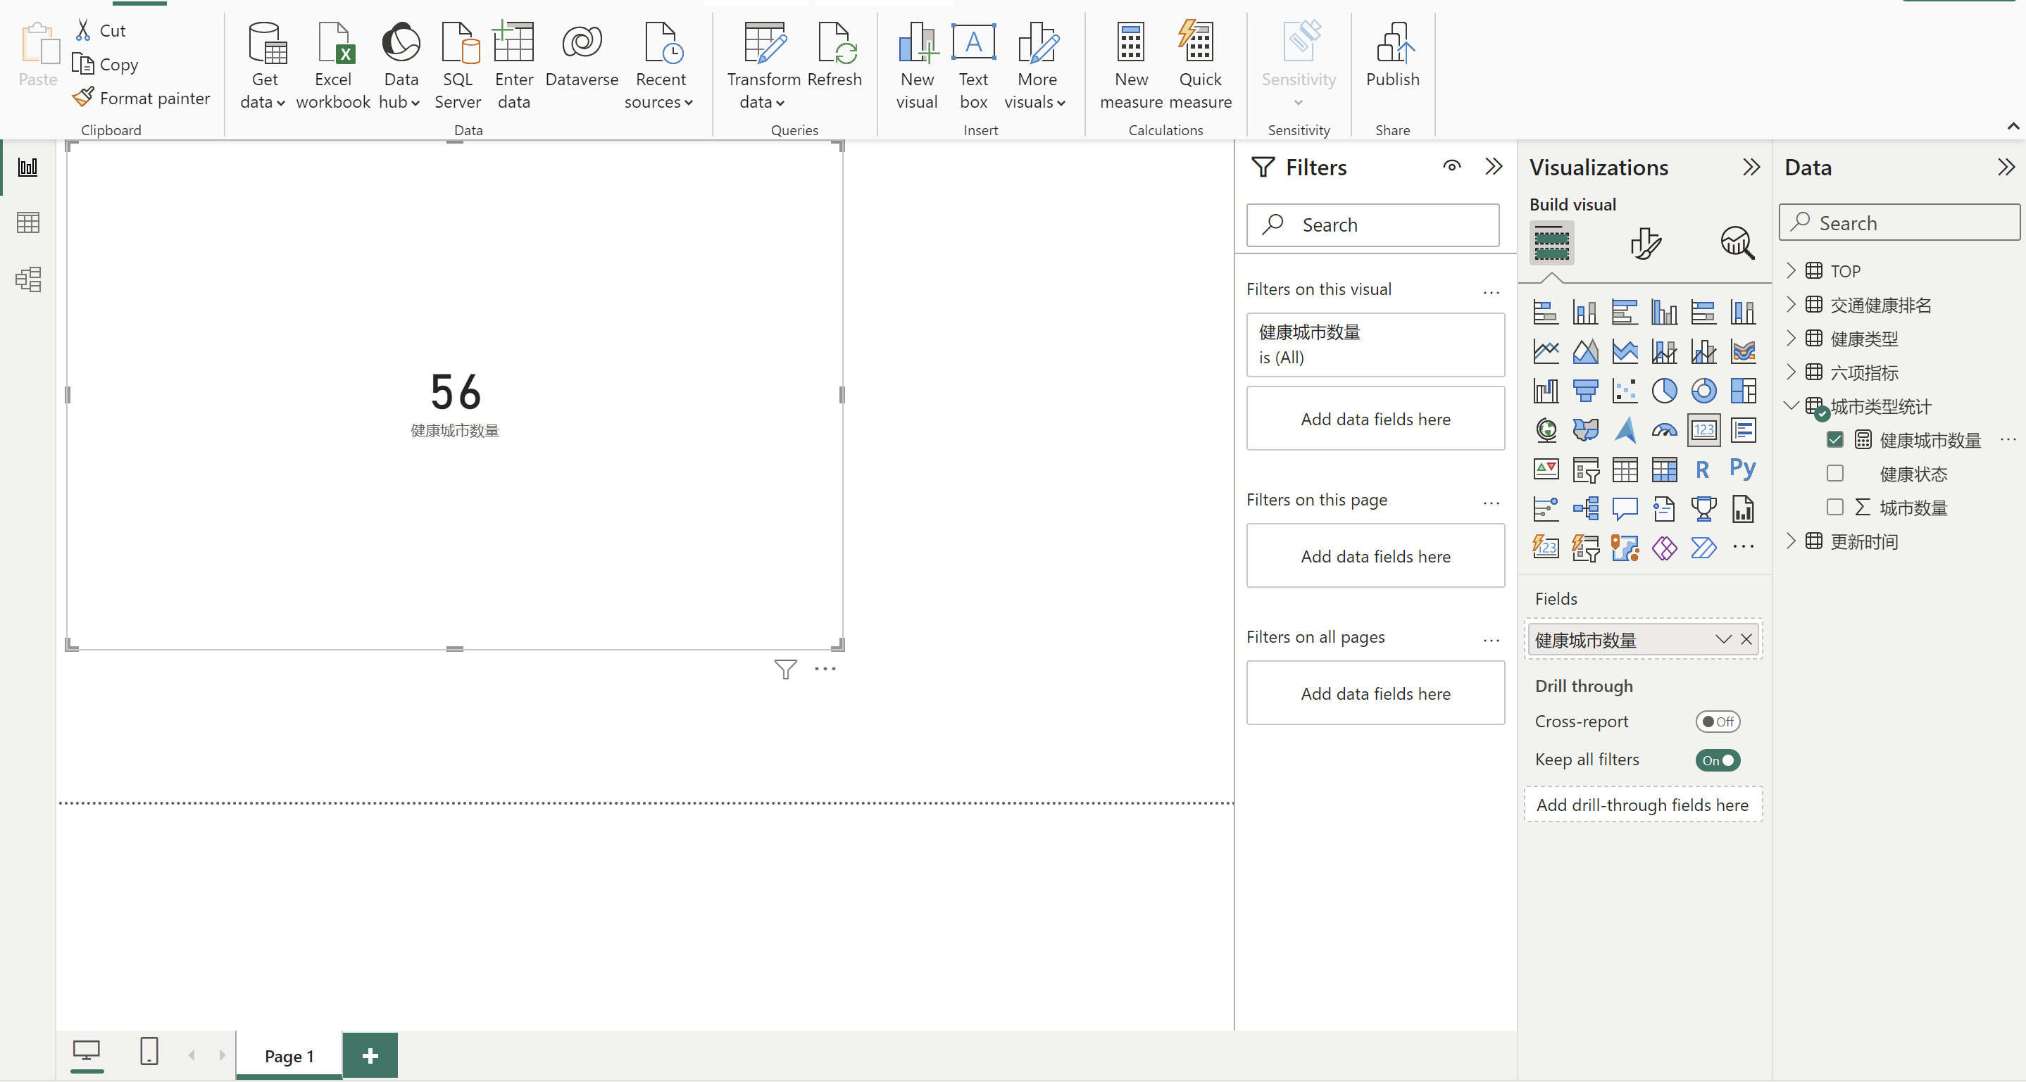Open the Format visual tab icon
This screenshot has width=2026, height=1082.
coord(1644,243)
